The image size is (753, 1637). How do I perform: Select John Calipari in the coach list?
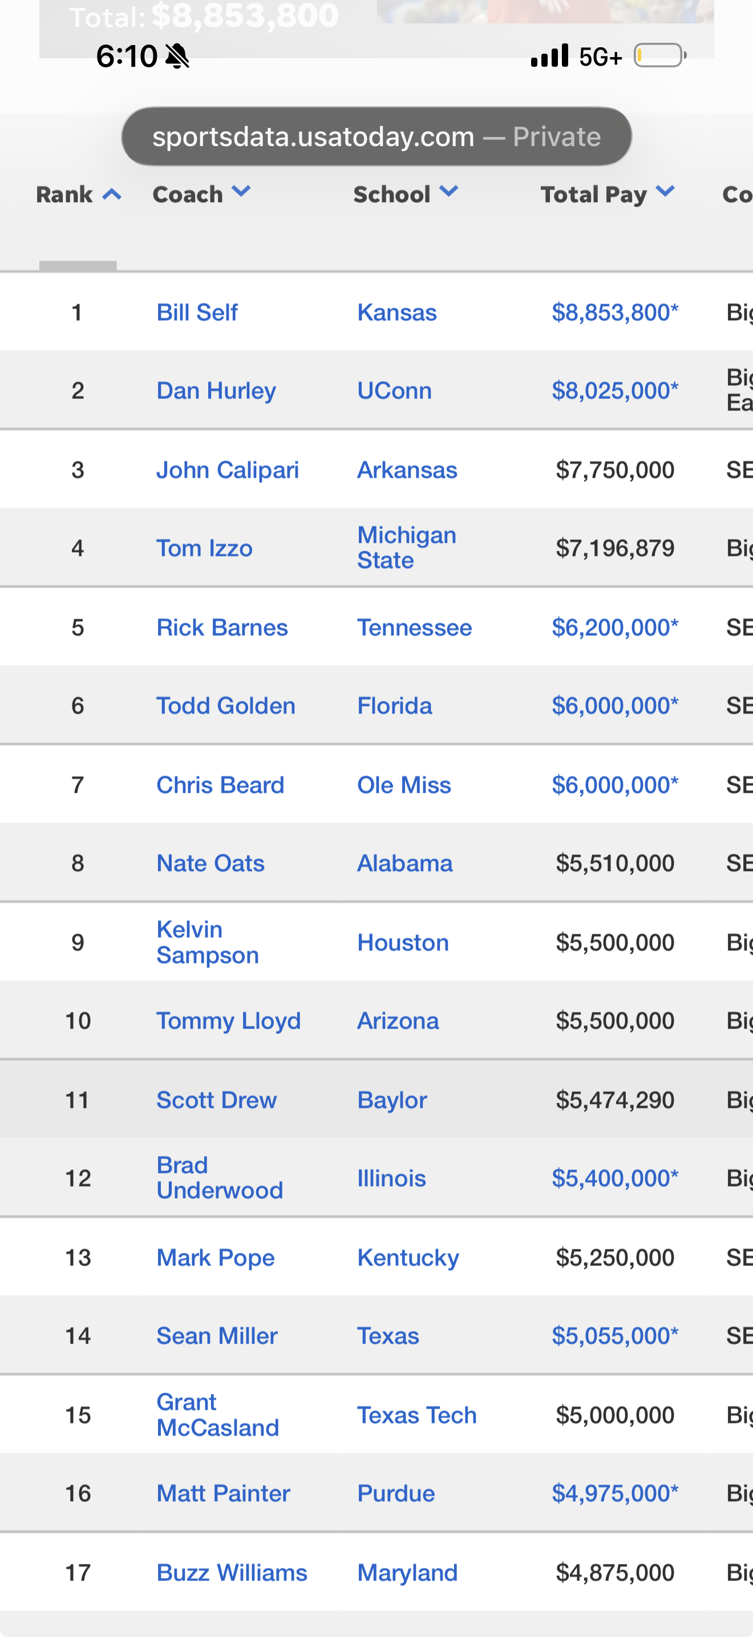tap(227, 470)
